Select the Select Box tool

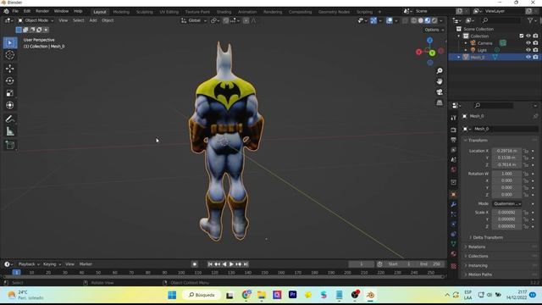pyautogui.click(x=9, y=43)
